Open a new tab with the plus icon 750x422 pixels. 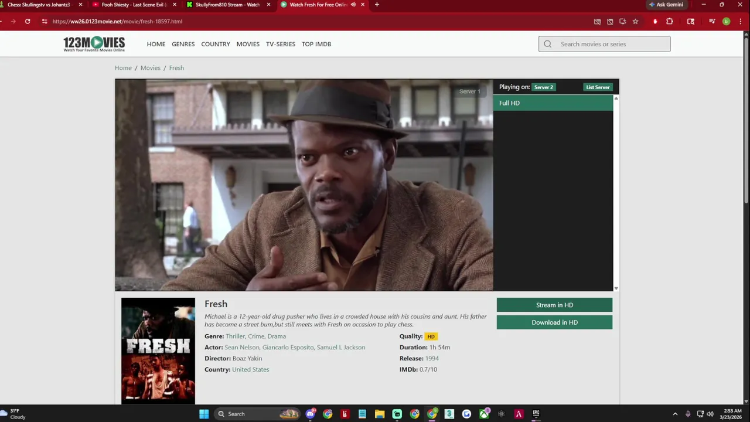point(377,5)
